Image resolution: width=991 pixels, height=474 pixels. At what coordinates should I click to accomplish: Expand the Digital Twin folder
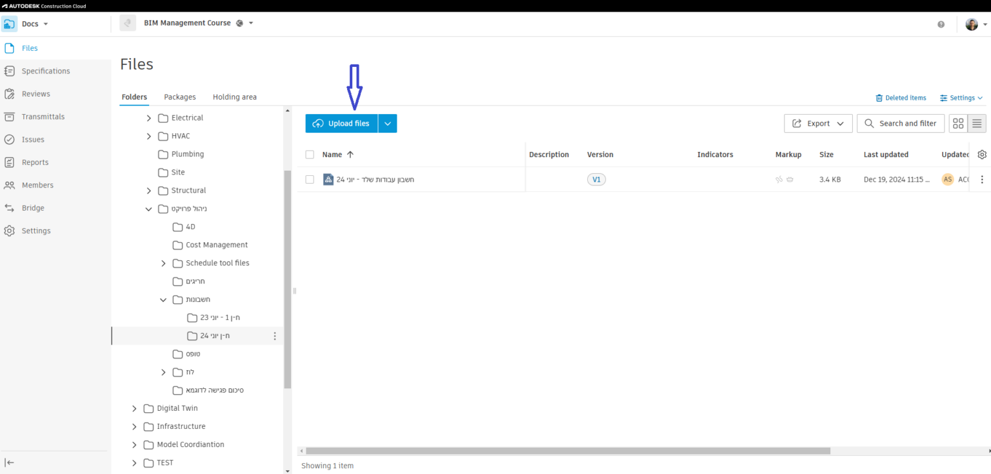[134, 408]
